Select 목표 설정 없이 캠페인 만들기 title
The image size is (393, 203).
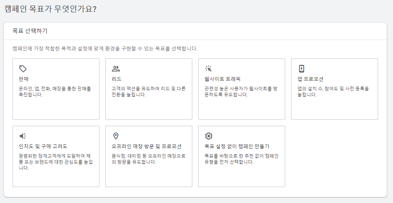click(237, 146)
